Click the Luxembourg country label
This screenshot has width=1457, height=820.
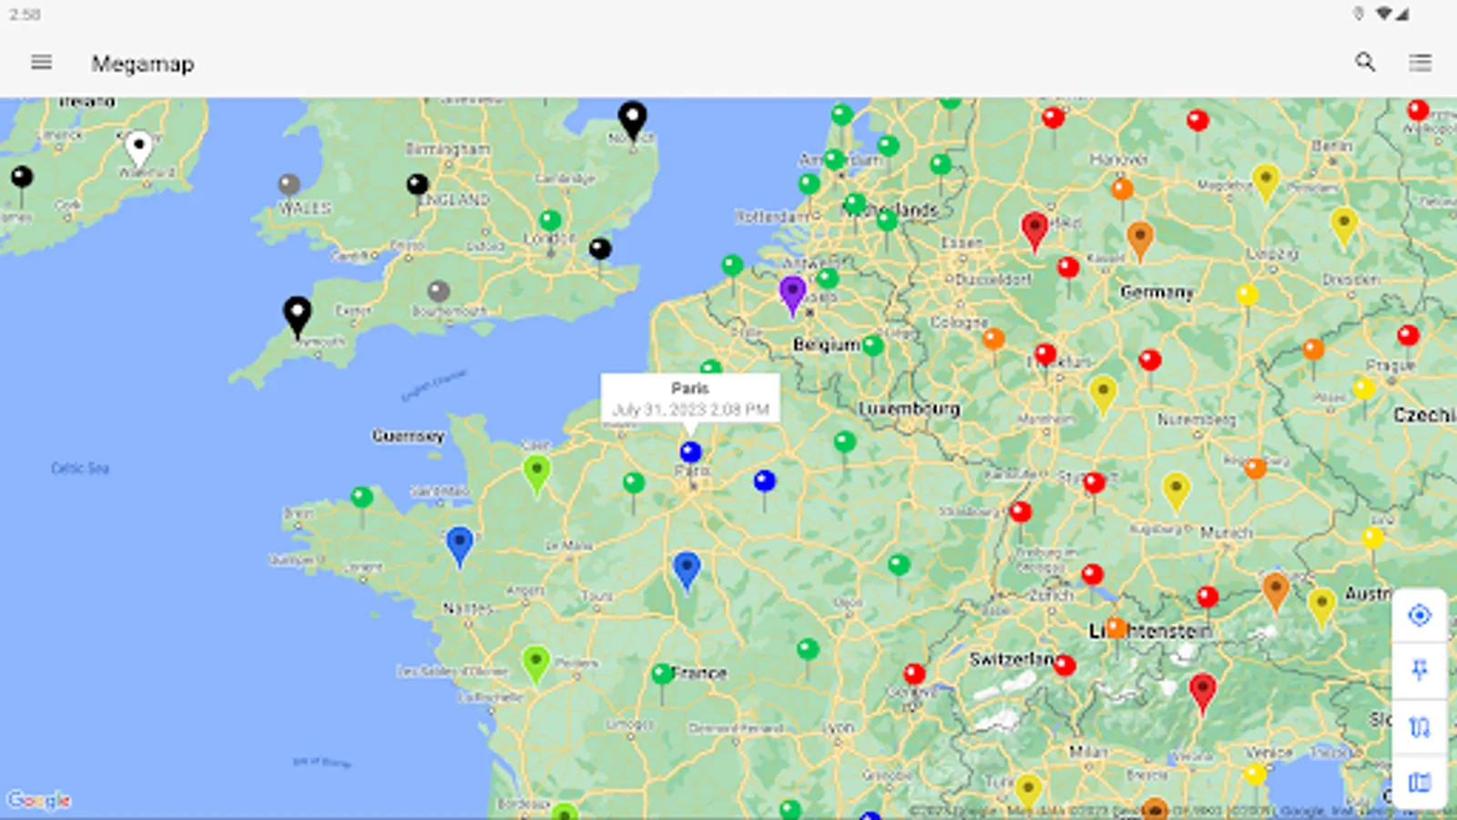910,408
